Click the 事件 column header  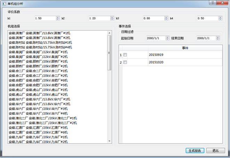pyautogui.click(x=185, y=48)
